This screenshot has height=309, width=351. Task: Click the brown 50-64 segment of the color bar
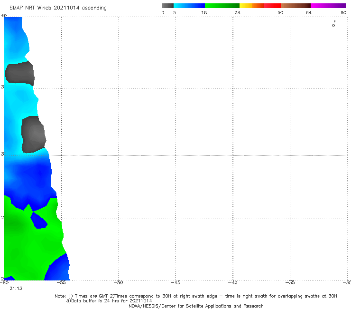coord(296,6)
